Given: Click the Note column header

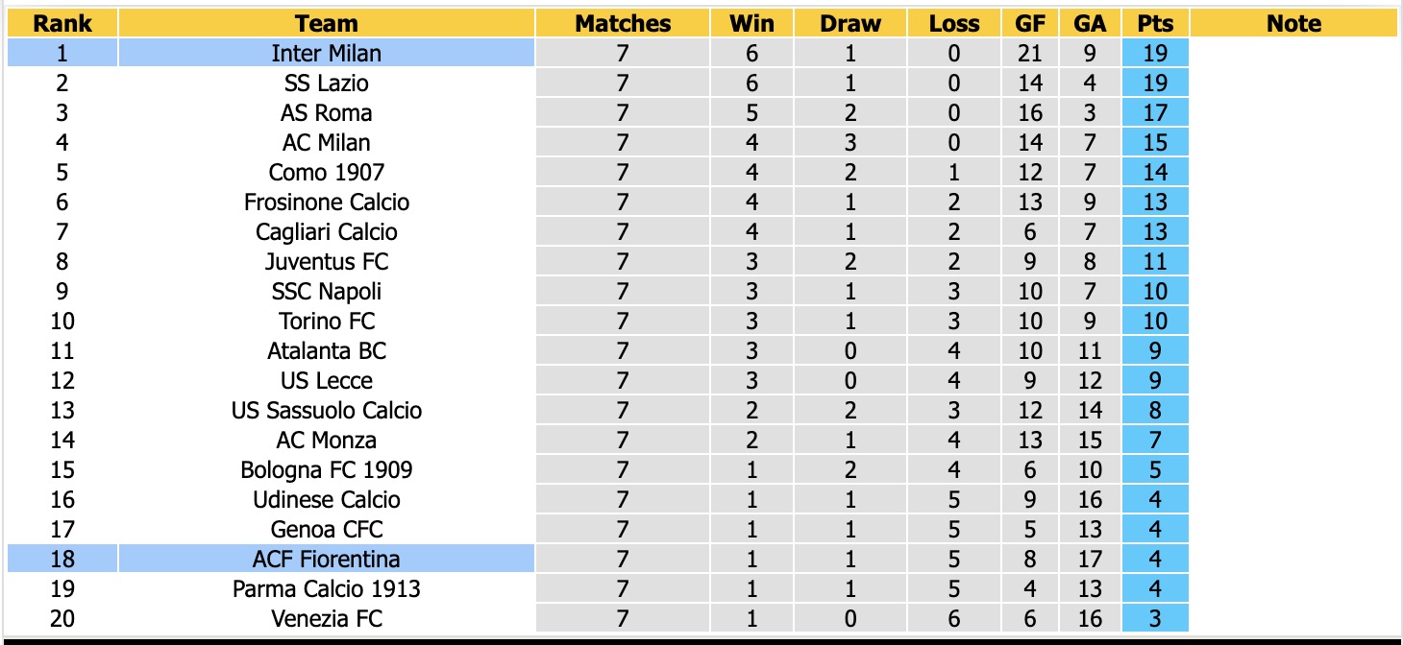Looking at the screenshot, I should 1293,24.
